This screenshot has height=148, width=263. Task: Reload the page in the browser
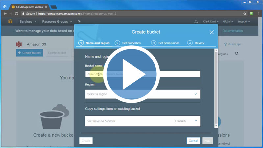(x=16, y=14)
